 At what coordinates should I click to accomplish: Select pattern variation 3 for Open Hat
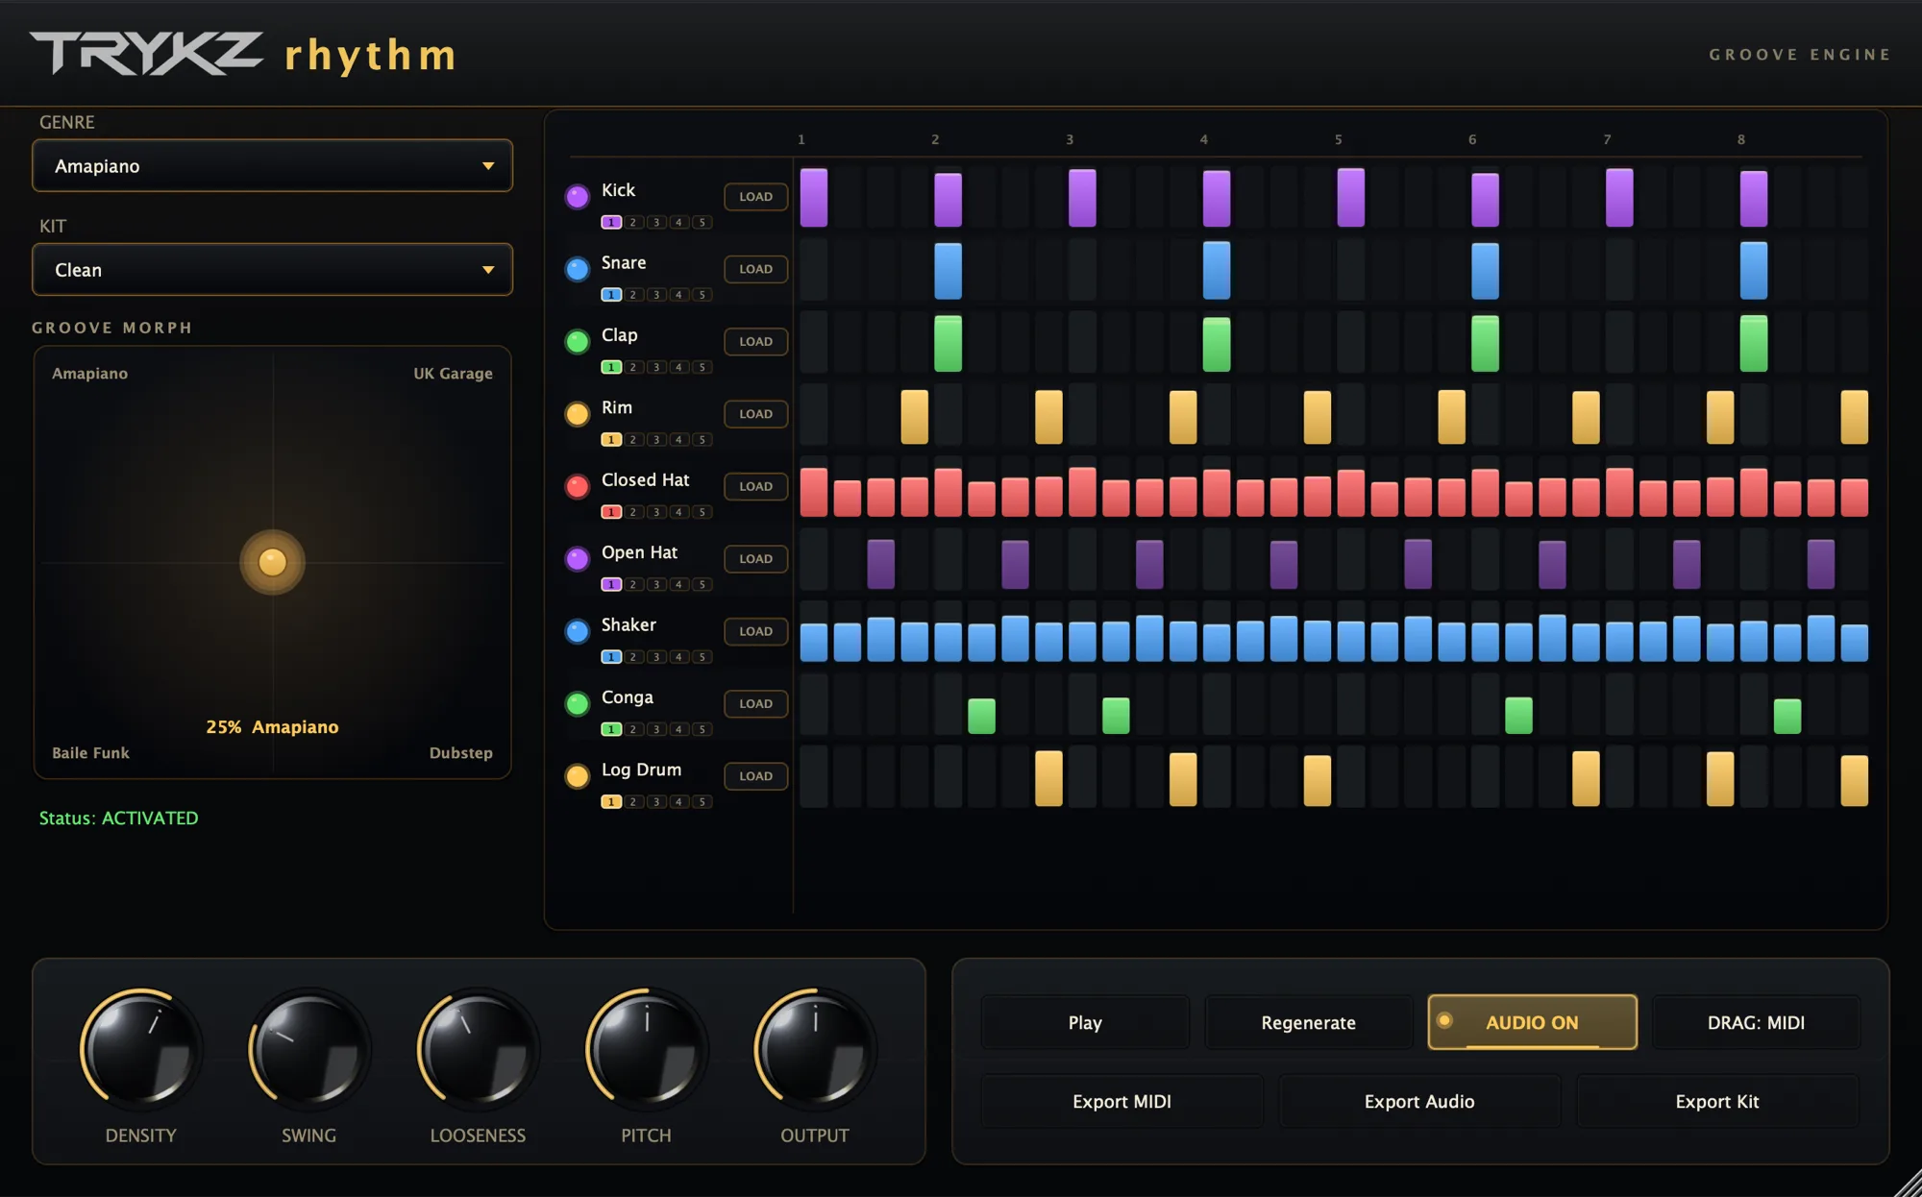coord(656,584)
